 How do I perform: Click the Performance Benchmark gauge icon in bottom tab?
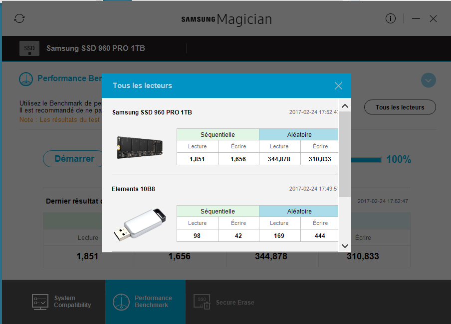tap(121, 302)
